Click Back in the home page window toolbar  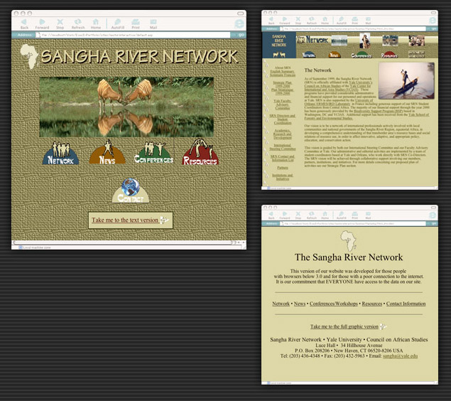pos(24,24)
